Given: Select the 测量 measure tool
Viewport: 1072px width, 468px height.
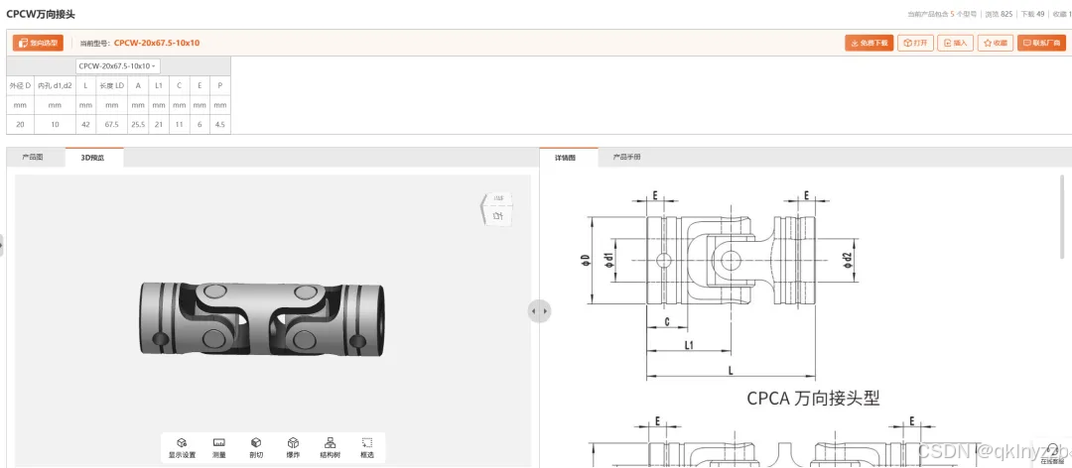Looking at the screenshot, I should coord(219,448).
